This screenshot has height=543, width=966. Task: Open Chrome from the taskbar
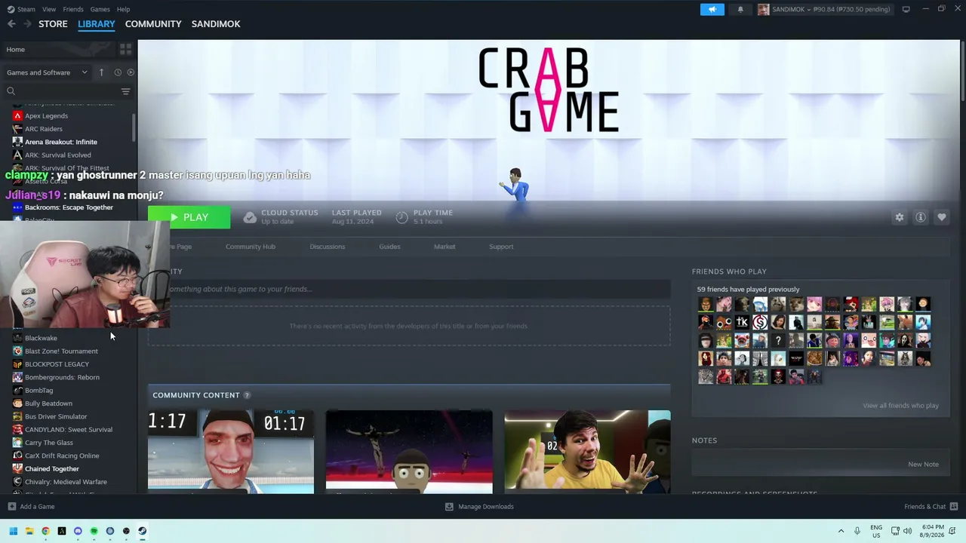click(x=45, y=531)
